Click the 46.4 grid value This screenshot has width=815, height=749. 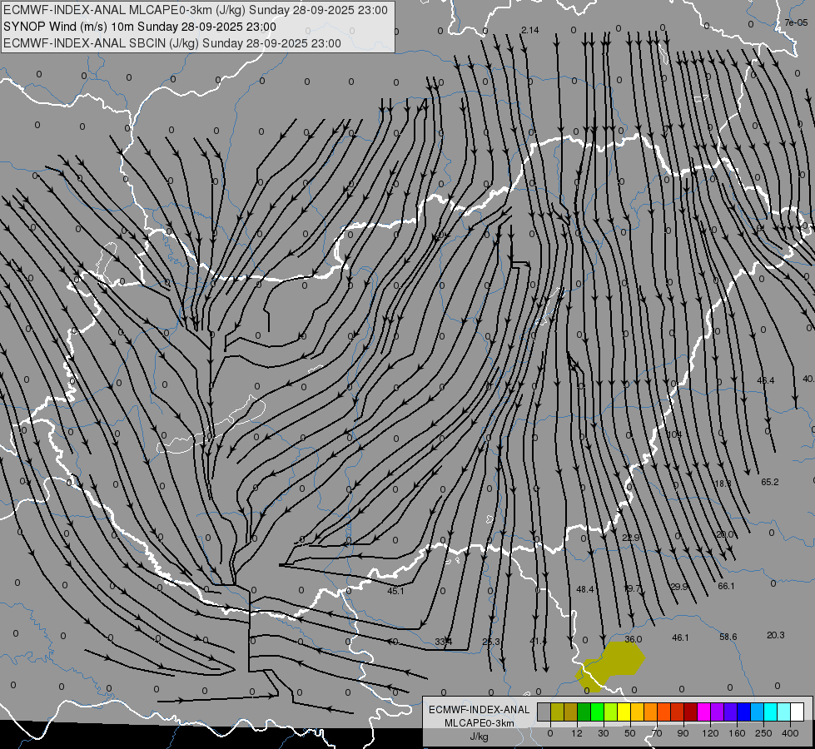(x=766, y=380)
